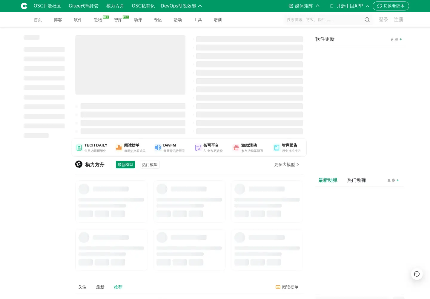This screenshot has height=299, width=430.
Task: Open the OSC私有化 link
Action: pyautogui.click(x=143, y=6)
